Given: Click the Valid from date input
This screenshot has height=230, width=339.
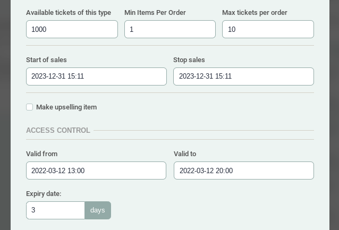Looking at the screenshot, I should 96,171.
